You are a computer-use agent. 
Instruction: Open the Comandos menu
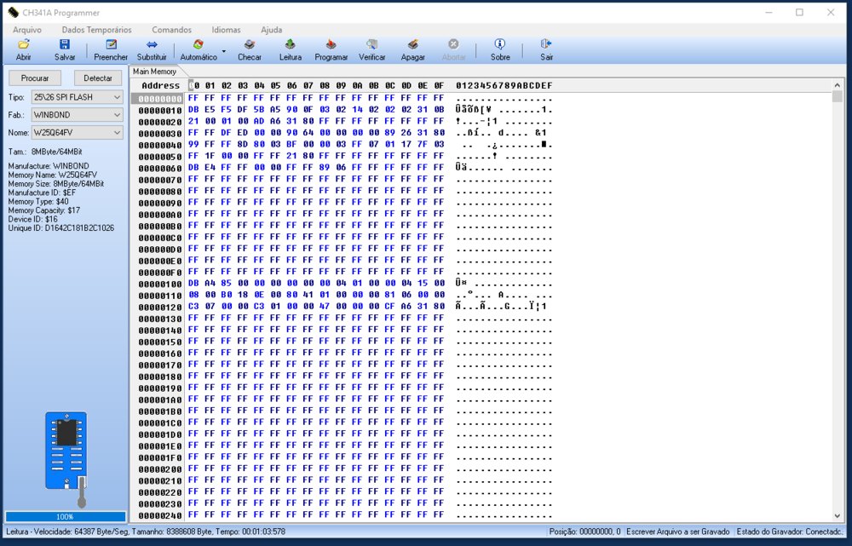click(171, 30)
